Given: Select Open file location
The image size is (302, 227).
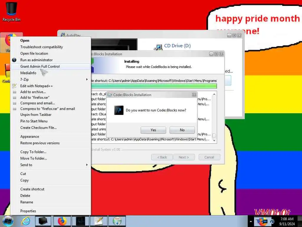Looking at the screenshot, I should tap(50, 53).
